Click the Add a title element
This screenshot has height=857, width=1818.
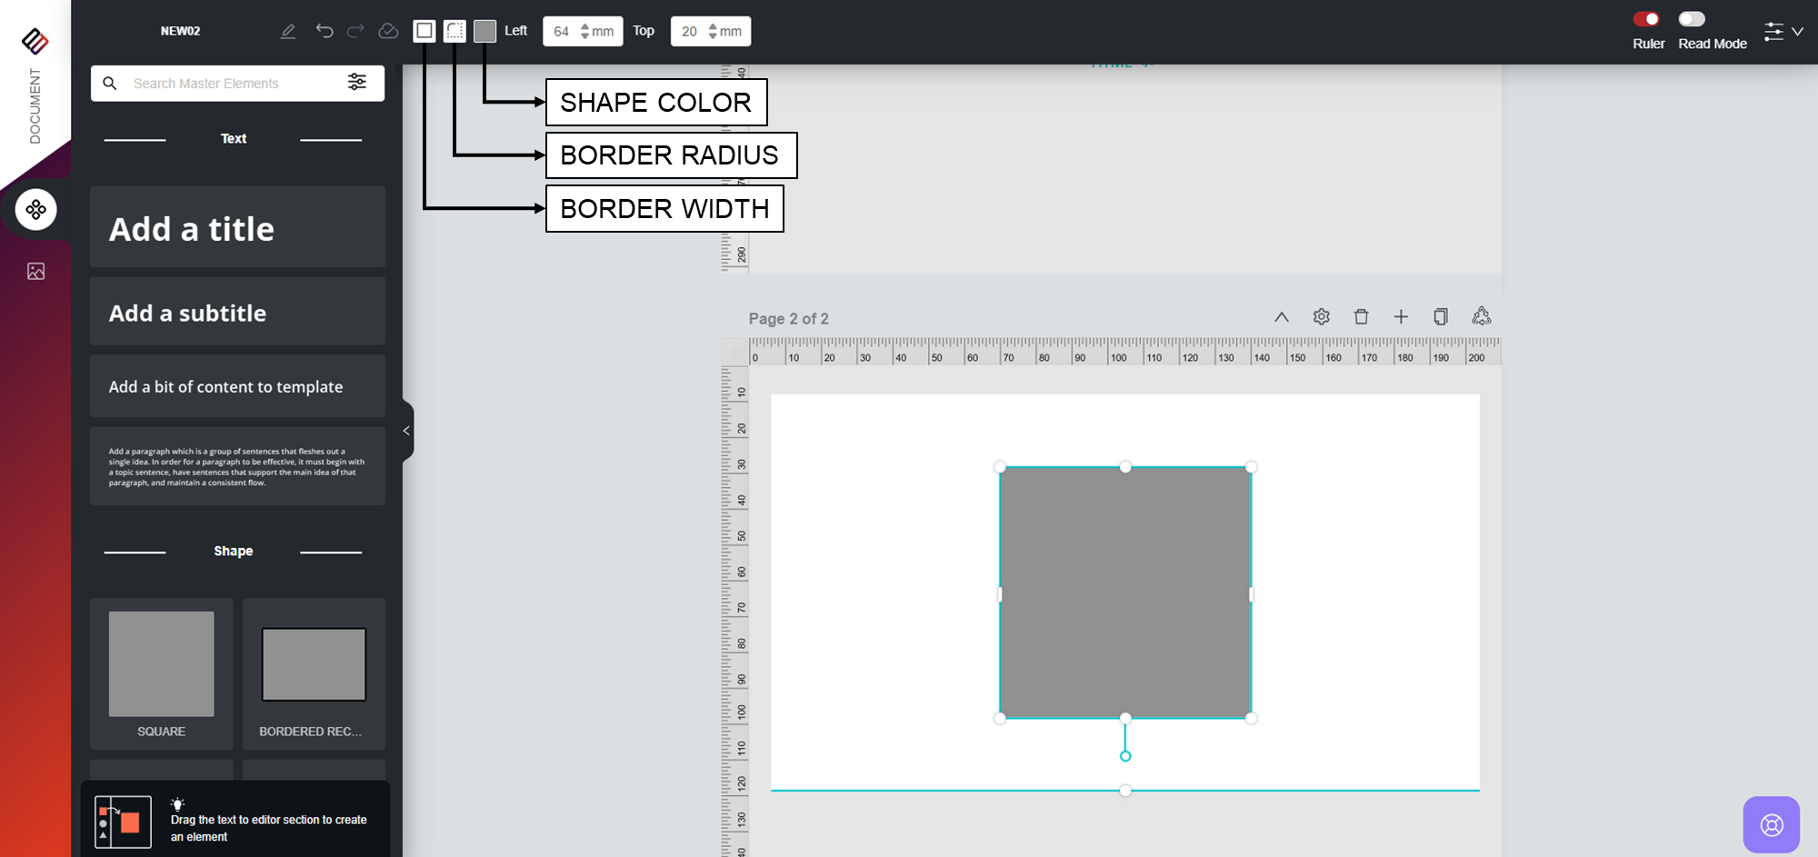(237, 228)
